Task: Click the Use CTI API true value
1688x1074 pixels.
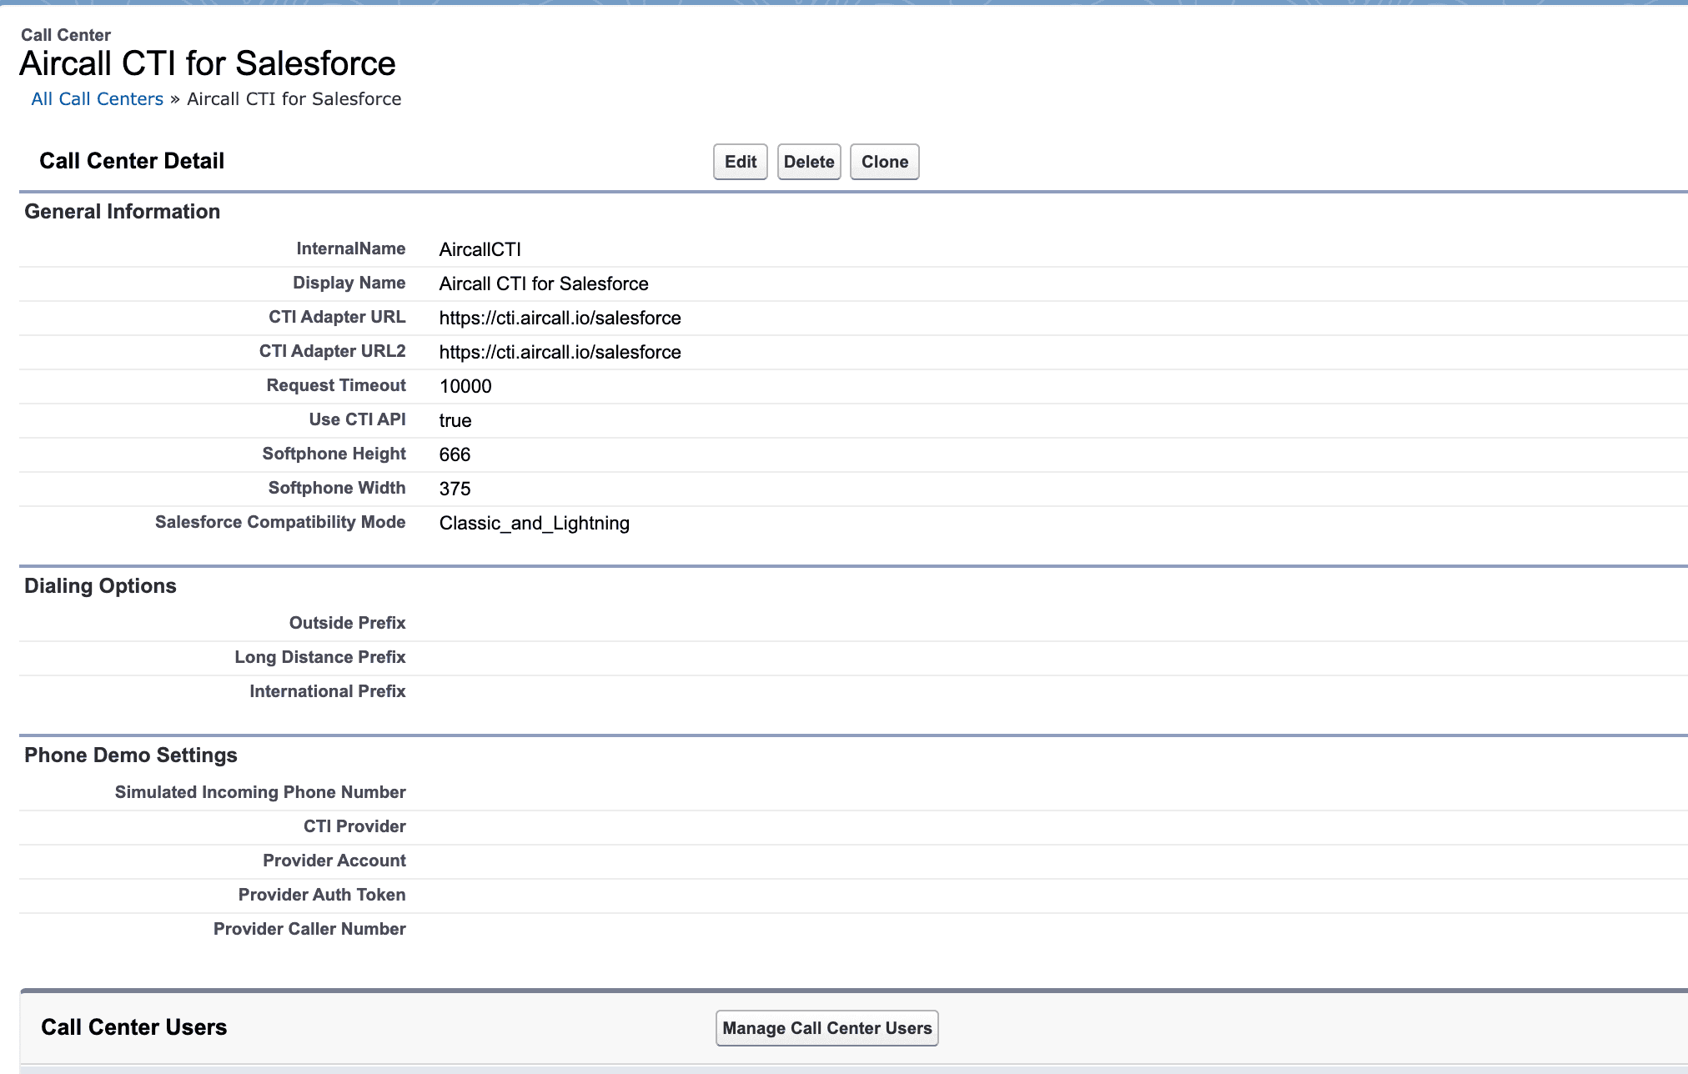Action: [455, 420]
